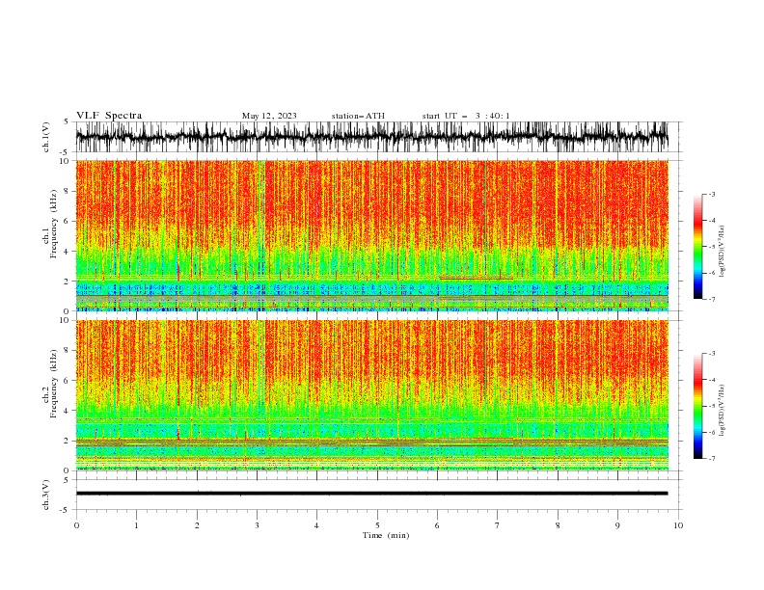
Task: Click the '8' kHz tick of ch.1 spectrogram
Action: [x=68, y=191]
